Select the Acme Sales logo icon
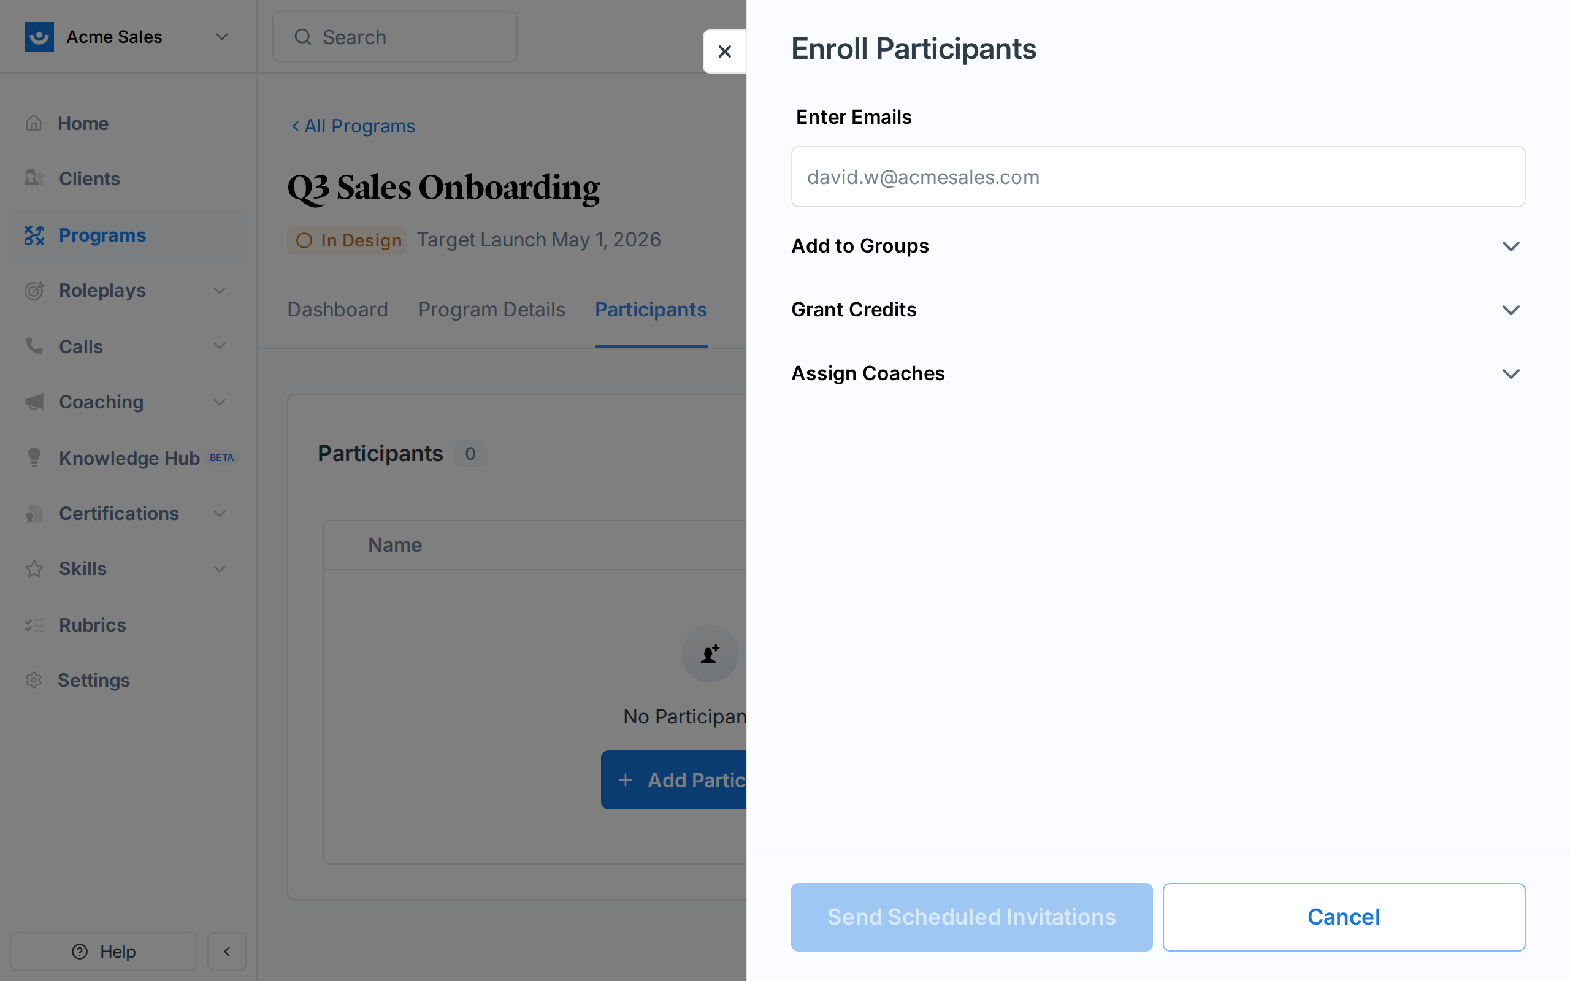The image size is (1570, 981). pyautogui.click(x=39, y=36)
